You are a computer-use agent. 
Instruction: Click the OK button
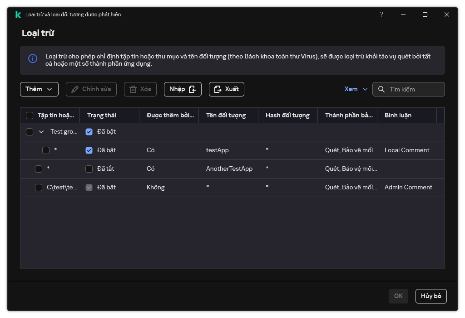click(x=398, y=296)
